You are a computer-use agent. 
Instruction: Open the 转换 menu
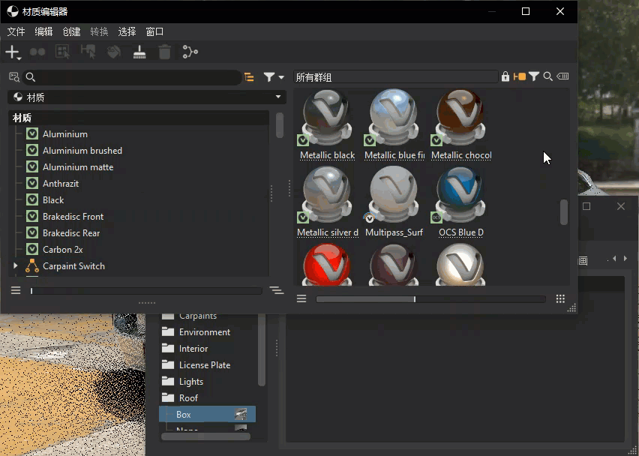pos(99,31)
